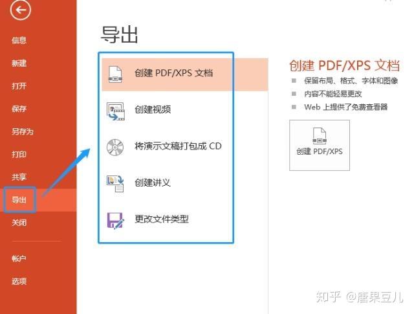This screenshot has height=314, width=414.
Task: Click the create video film icon
Action: (x=115, y=111)
